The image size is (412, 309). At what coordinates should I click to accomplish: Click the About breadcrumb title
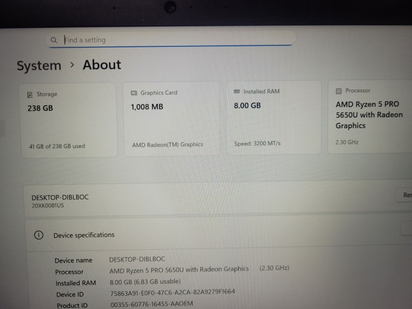102,64
